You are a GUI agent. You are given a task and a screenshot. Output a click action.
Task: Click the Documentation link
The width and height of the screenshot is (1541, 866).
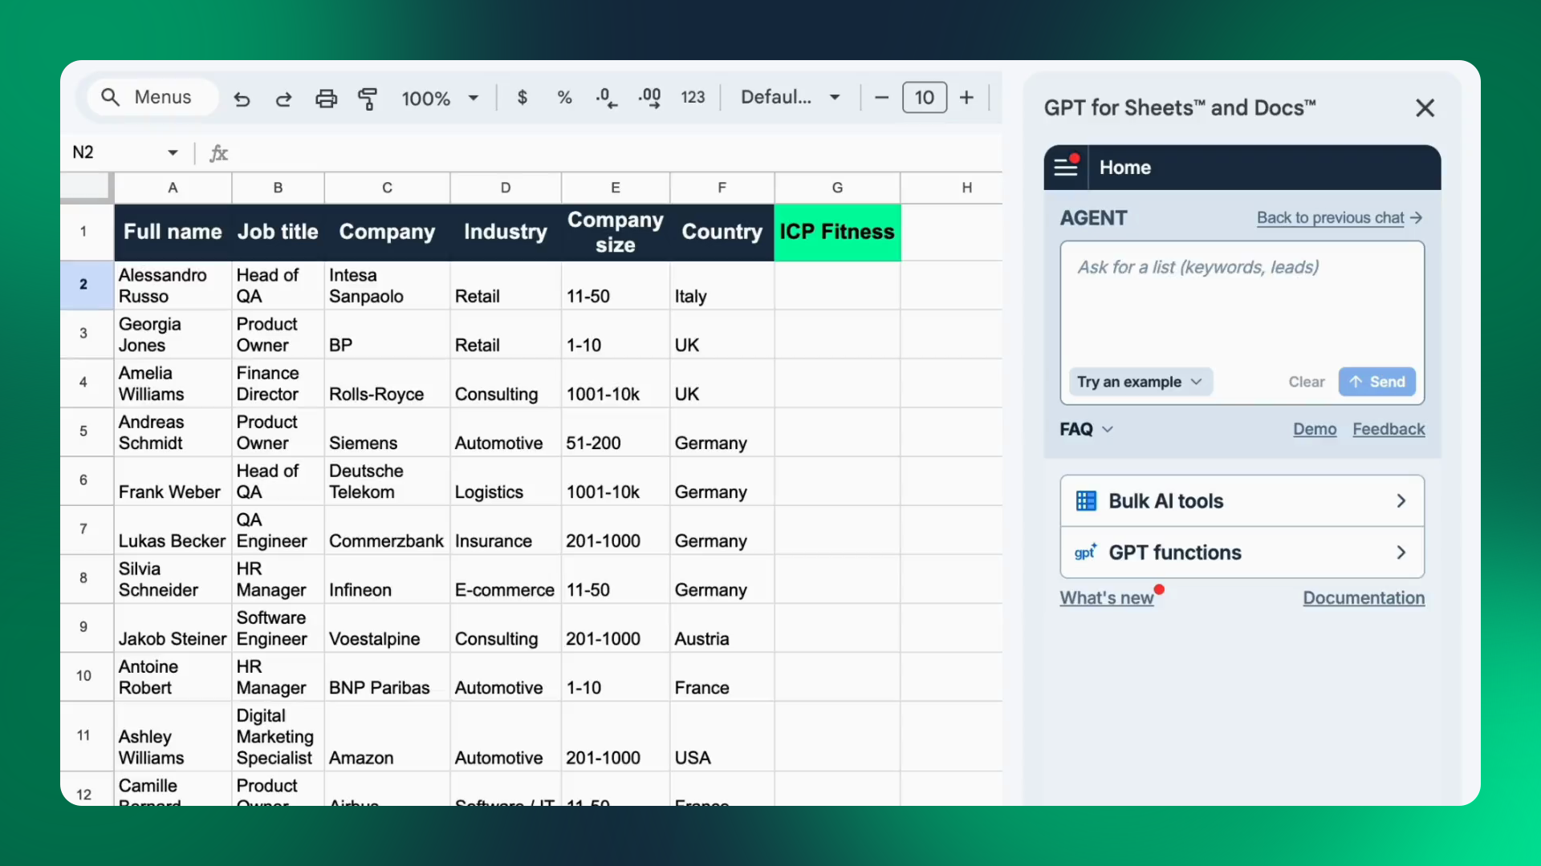tap(1363, 598)
